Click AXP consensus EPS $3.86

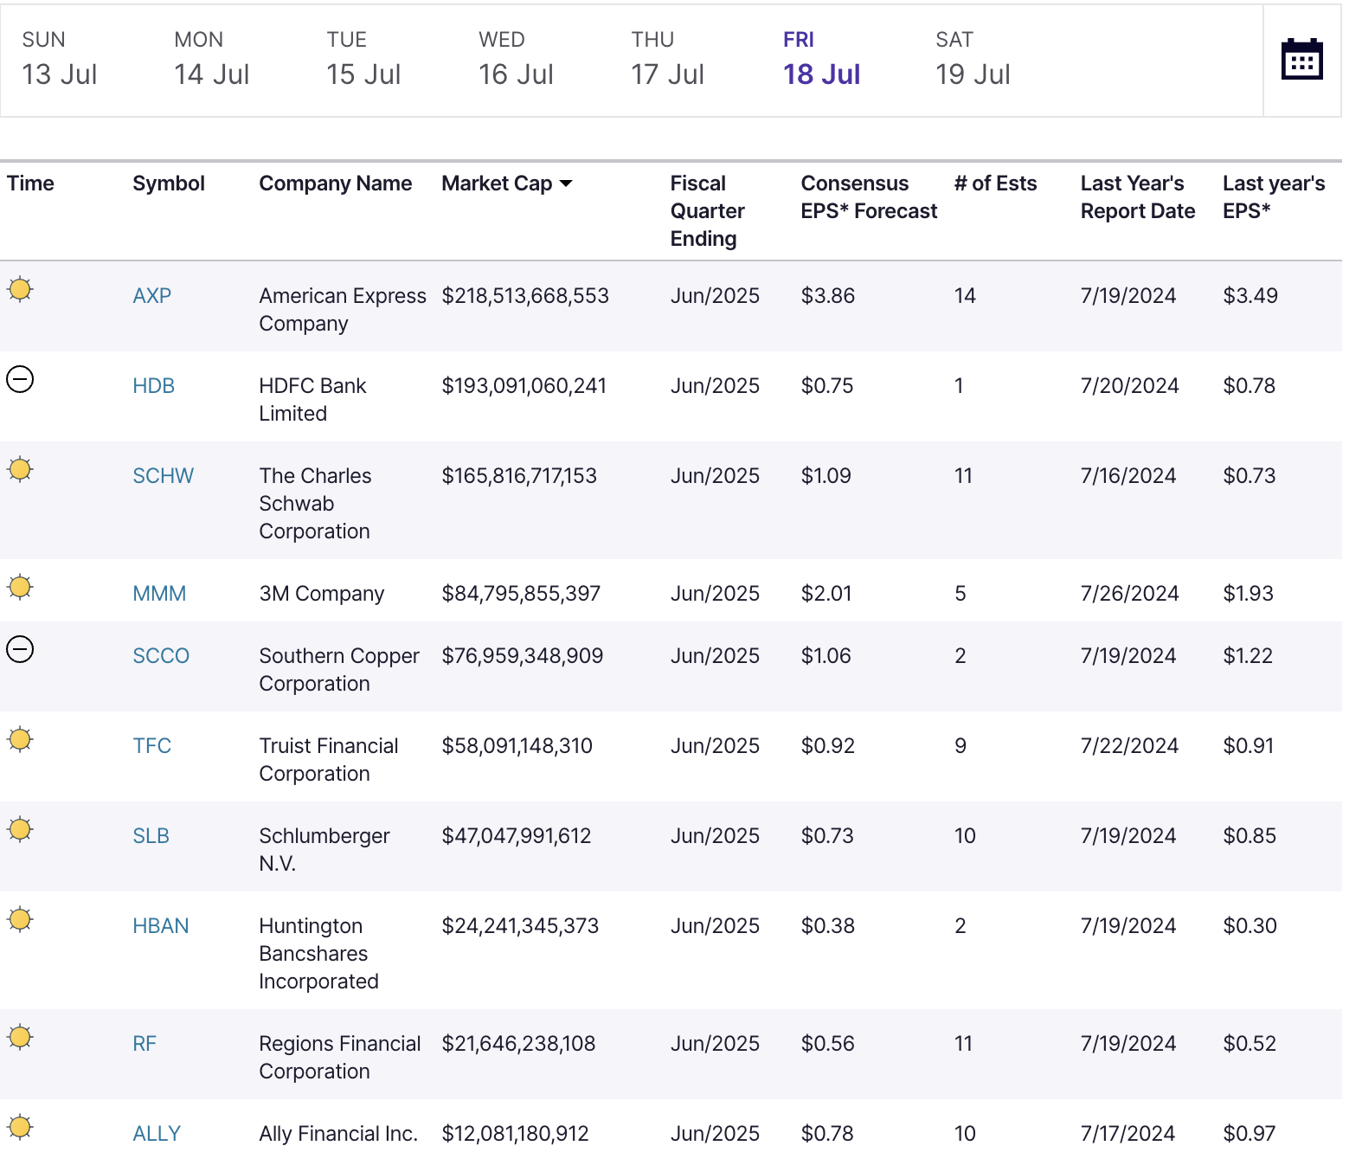[x=828, y=296]
